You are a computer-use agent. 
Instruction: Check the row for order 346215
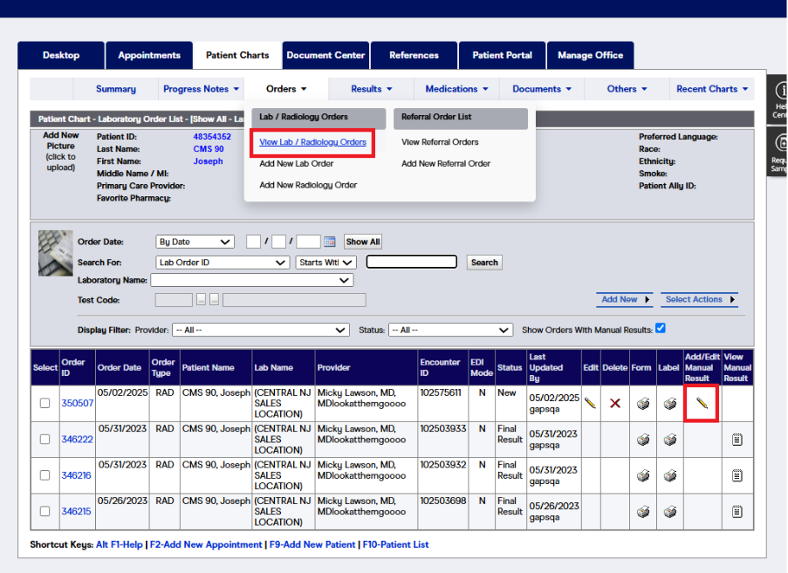(x=45, y=511)
